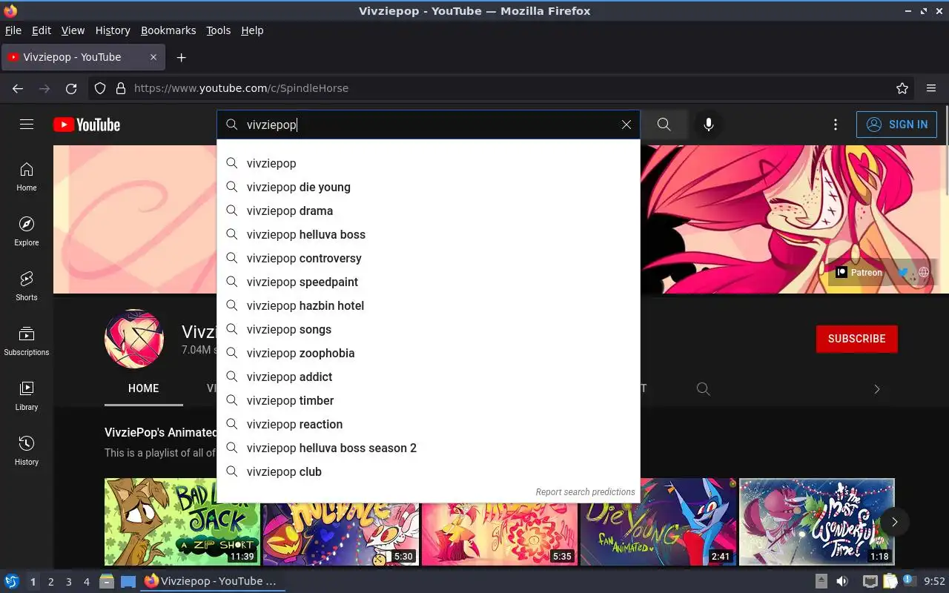
Task: Open Die Young fan animated thumbnail
Action: (x=658, y=522)
